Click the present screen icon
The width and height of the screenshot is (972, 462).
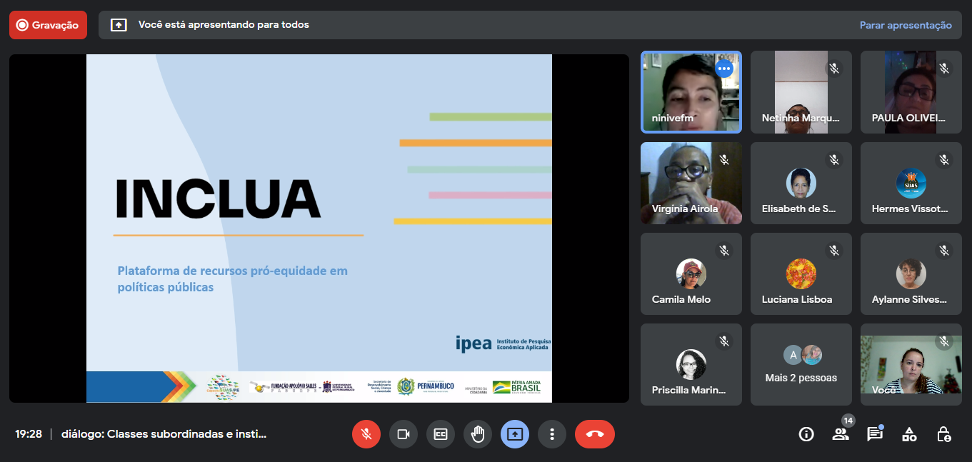[515, 434]
